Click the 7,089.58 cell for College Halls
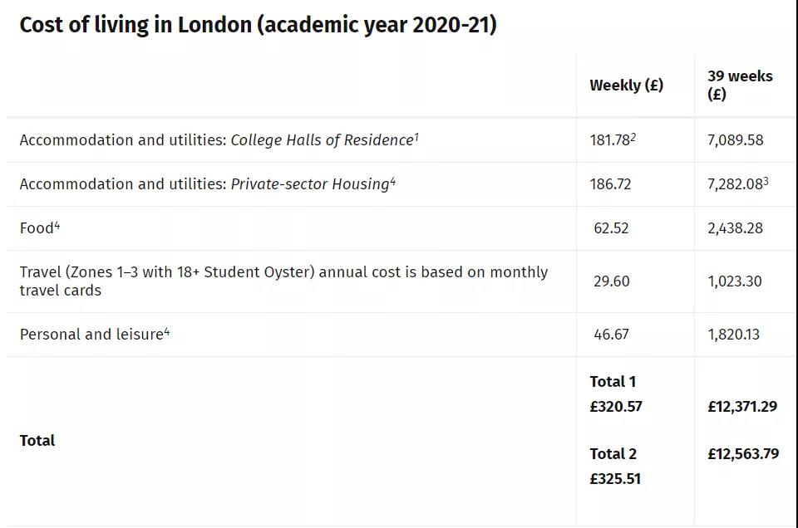Viewport: 798px width, 528px height. click(735, 140)
